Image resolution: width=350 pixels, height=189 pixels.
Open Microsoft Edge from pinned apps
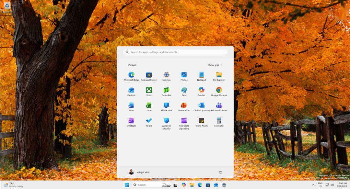(x=131, y=76)
